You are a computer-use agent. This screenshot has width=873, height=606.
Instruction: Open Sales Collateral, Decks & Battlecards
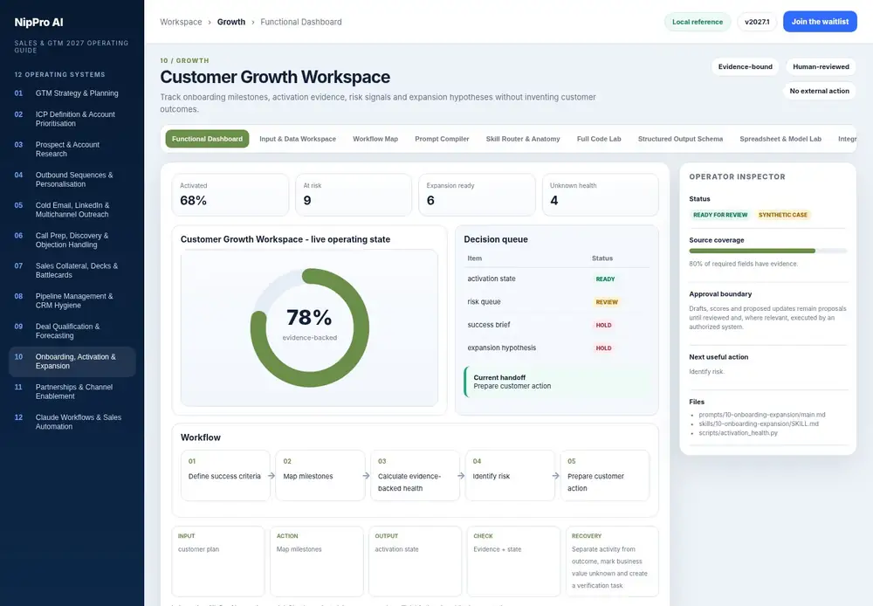(72, 270)
